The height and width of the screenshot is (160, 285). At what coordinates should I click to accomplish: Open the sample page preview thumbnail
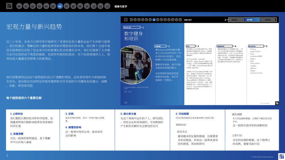(199, 61)
